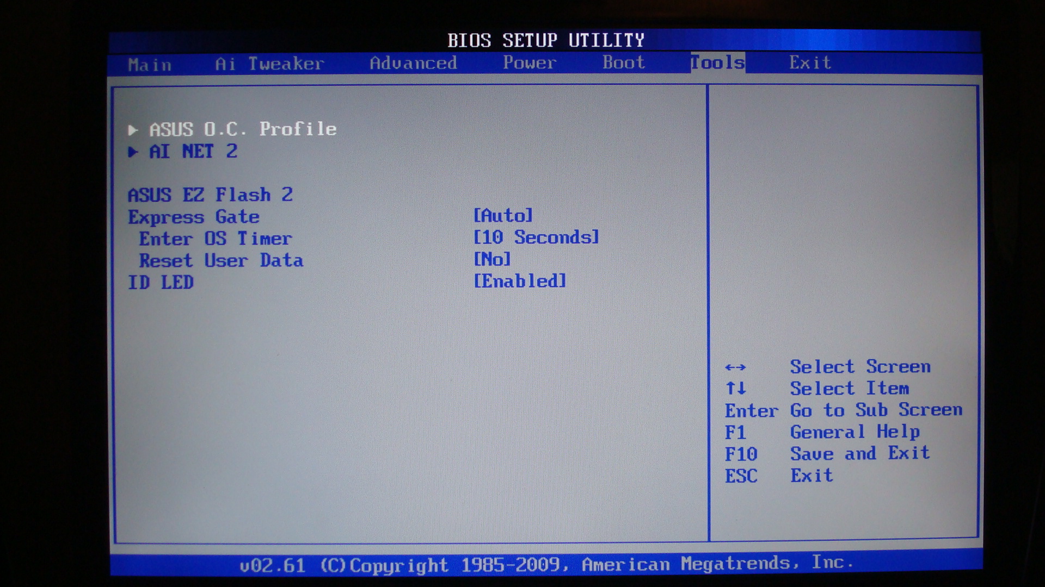The image size is (1045, 587).
Task: Open the Exit tab
Action: pyautogui.click(x=810, y=62)
